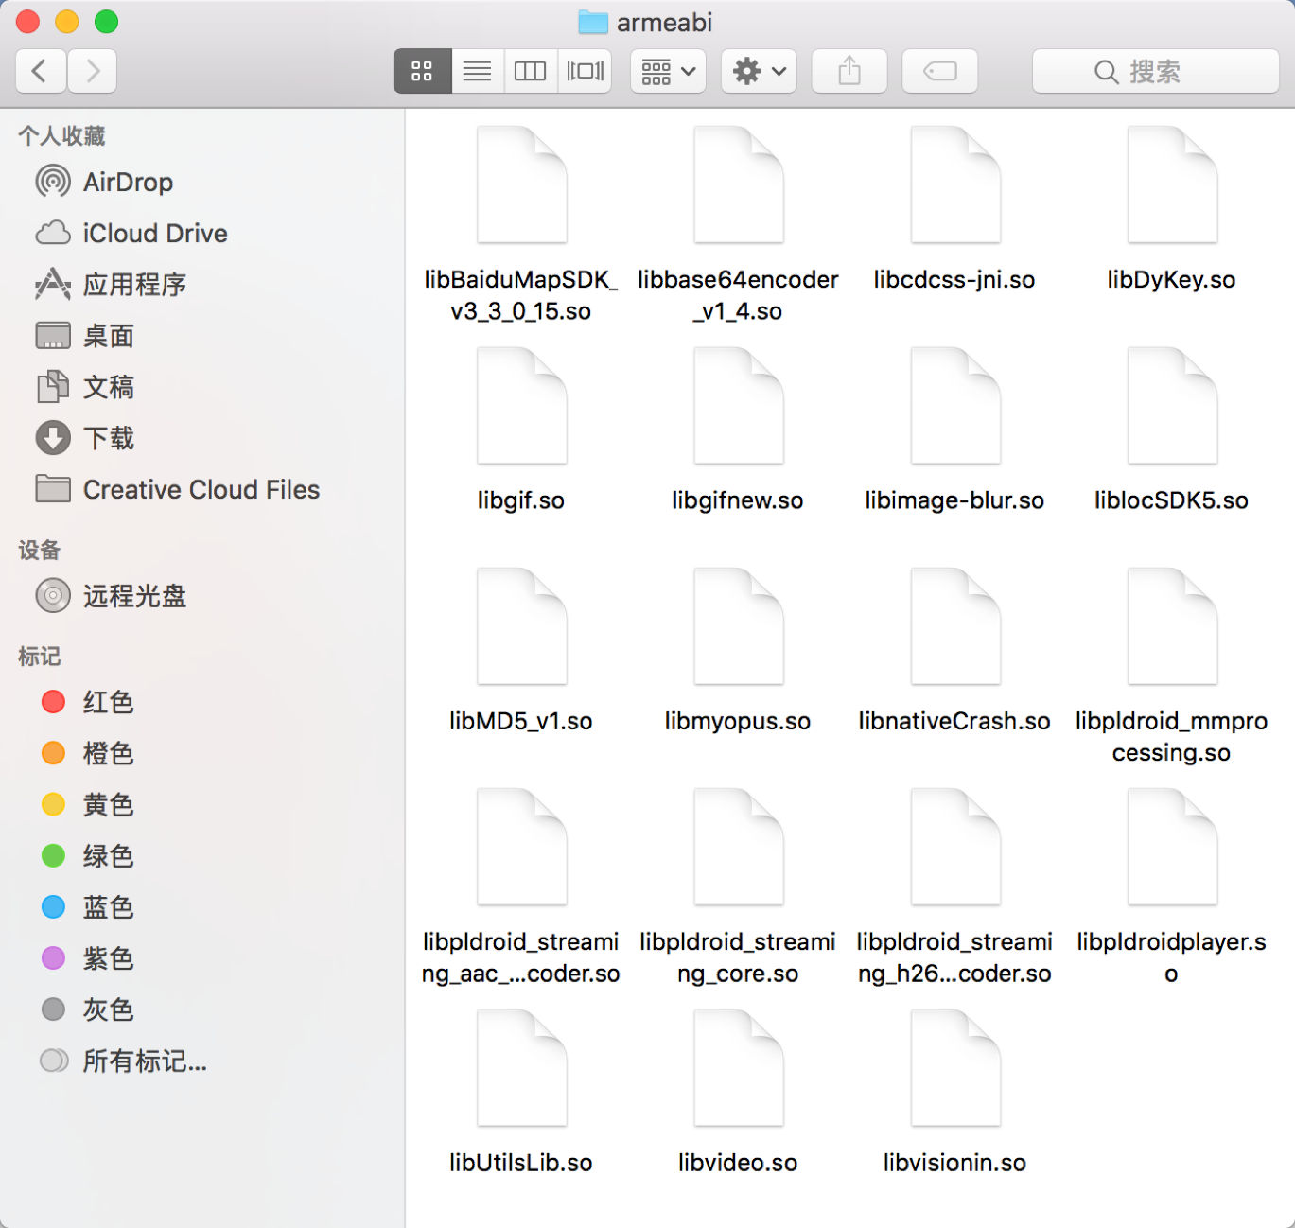Screen dimensions: 1295x1228
Task: Select the libpldroid_streaming_h26 file icon
Action: (955, 847)
